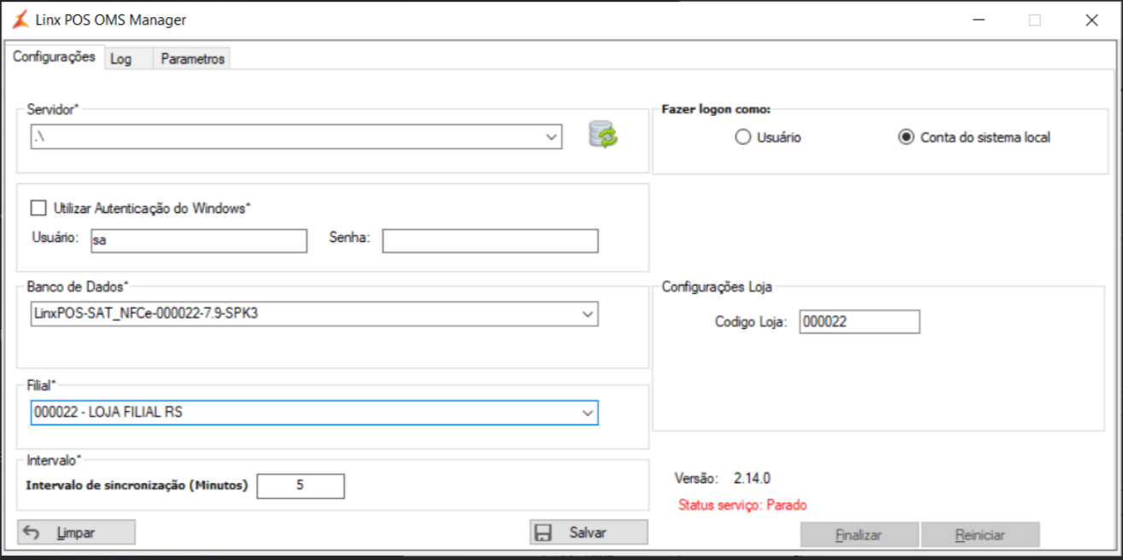This screenshot has width=1123, height=560.
Task: Click the Intervalo de sincronização (Minutos) label
Action: [x=137, y=486]
